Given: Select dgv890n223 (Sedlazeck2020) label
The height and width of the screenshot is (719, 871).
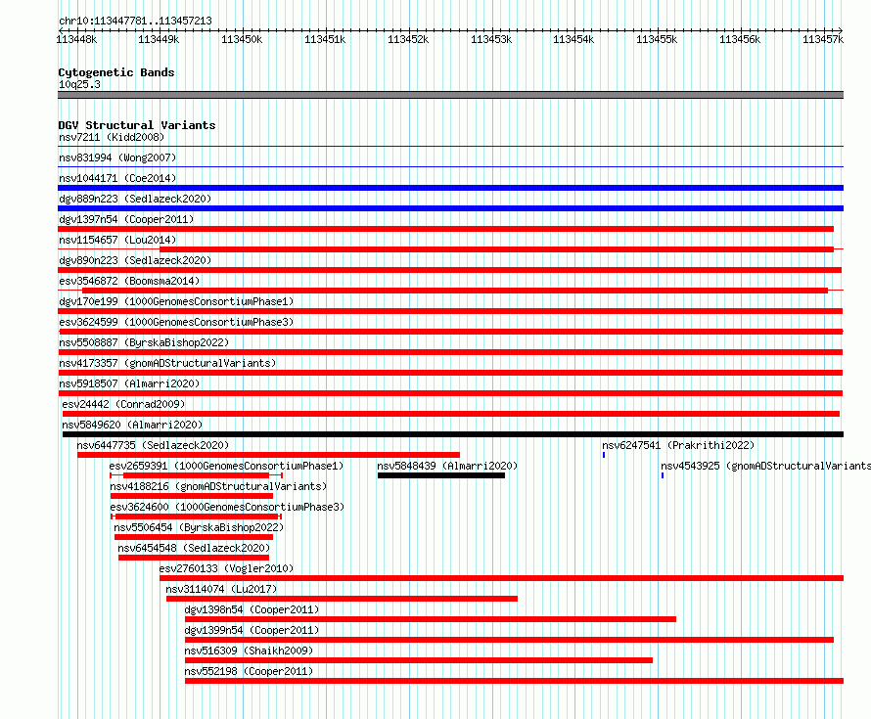Looking at the screenshot, I should (x=135, y=260).
